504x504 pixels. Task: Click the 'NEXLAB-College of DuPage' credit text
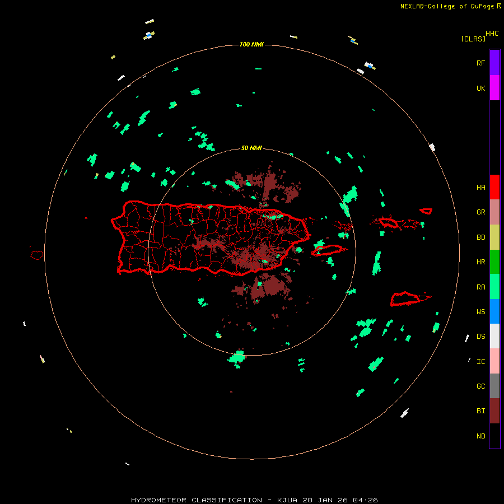(x=447, y=6)
